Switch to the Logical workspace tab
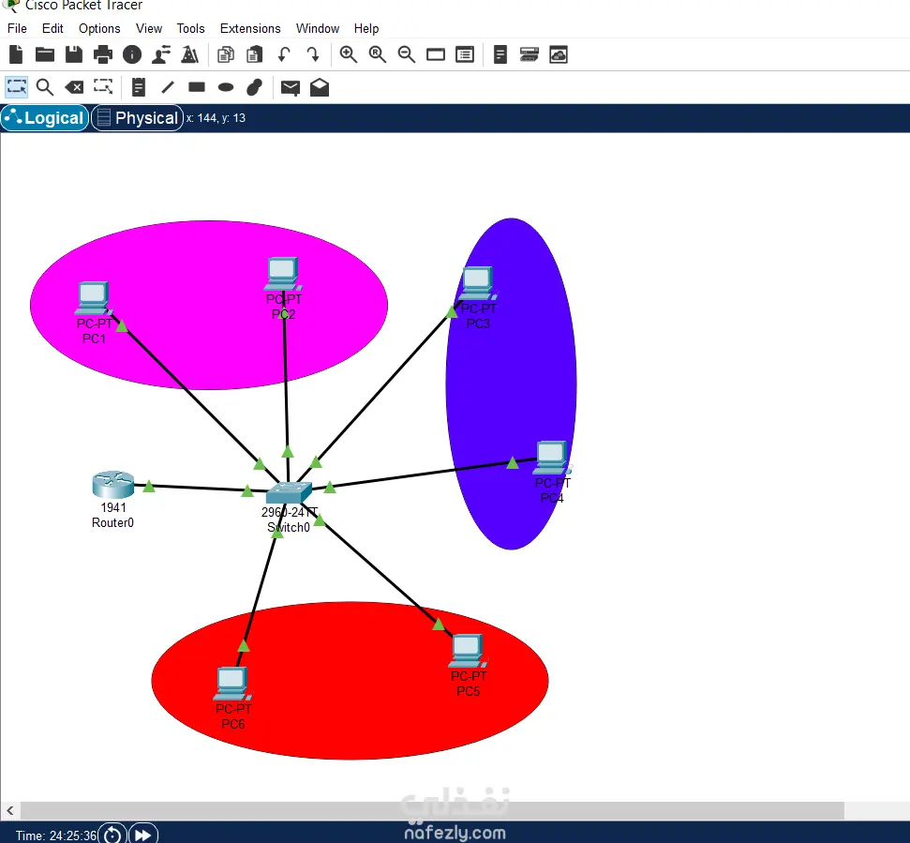Image resolution: width=910 pixels, height=843 pixels. pos(45,118)
